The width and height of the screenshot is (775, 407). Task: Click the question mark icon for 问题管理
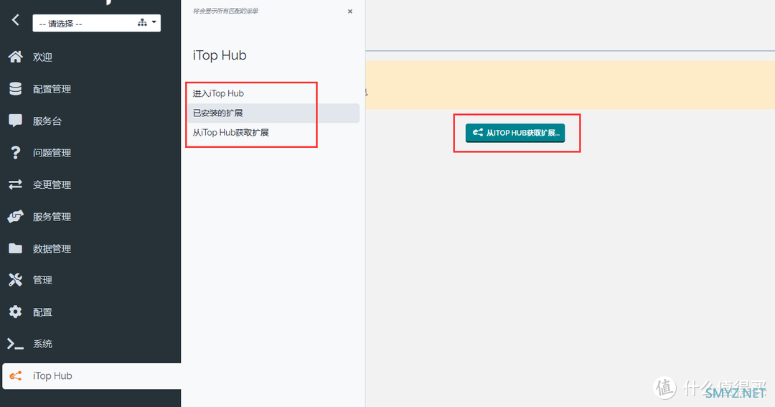pyautogui.click(x=15, y=153)
